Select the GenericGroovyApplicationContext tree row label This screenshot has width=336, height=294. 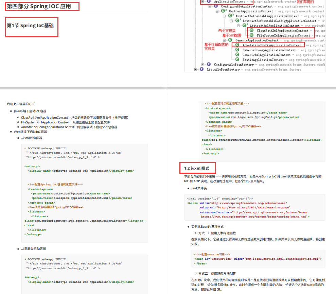click(x=269, y=50)
